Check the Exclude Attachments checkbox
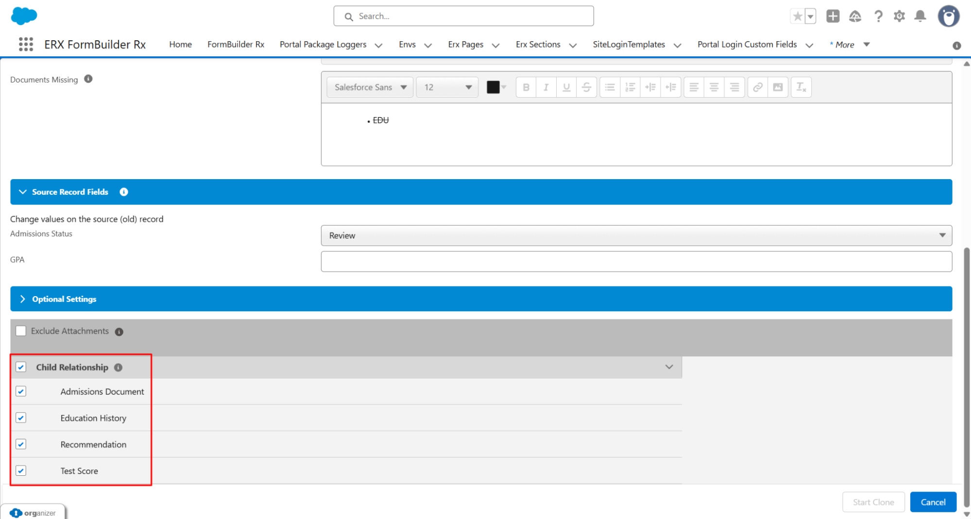Screen dimensions: 971x519 [x=21, y=331]
